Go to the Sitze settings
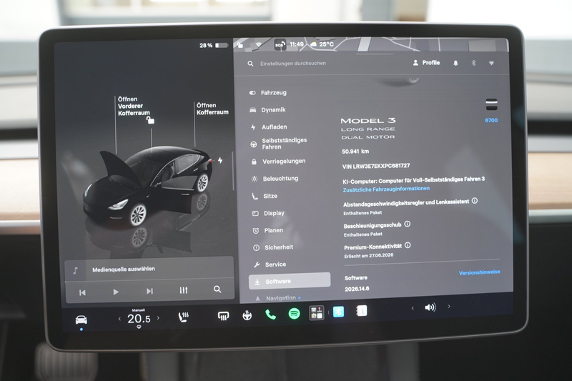This screenshot has height=381, width=572. (x=265, y=196)
